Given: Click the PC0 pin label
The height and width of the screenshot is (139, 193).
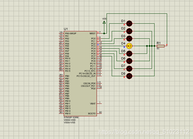Looking at the screenshot, I should pos(93,38).
